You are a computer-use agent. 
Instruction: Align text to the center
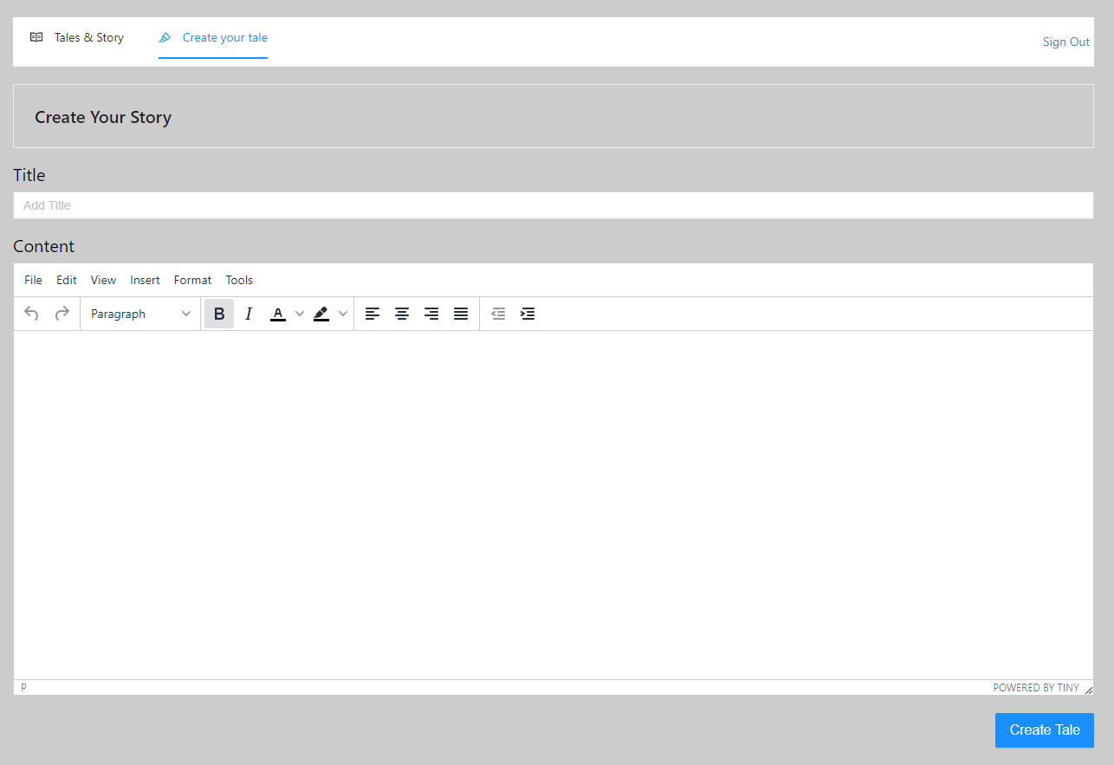click(x=402, y=314)
